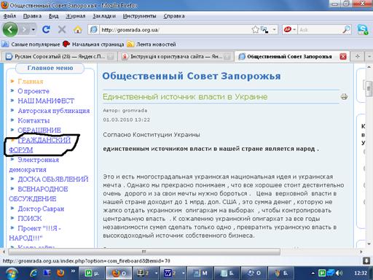Open the history dropdown next to the Forward button
The image size is (373, 280).
(34, 30)
